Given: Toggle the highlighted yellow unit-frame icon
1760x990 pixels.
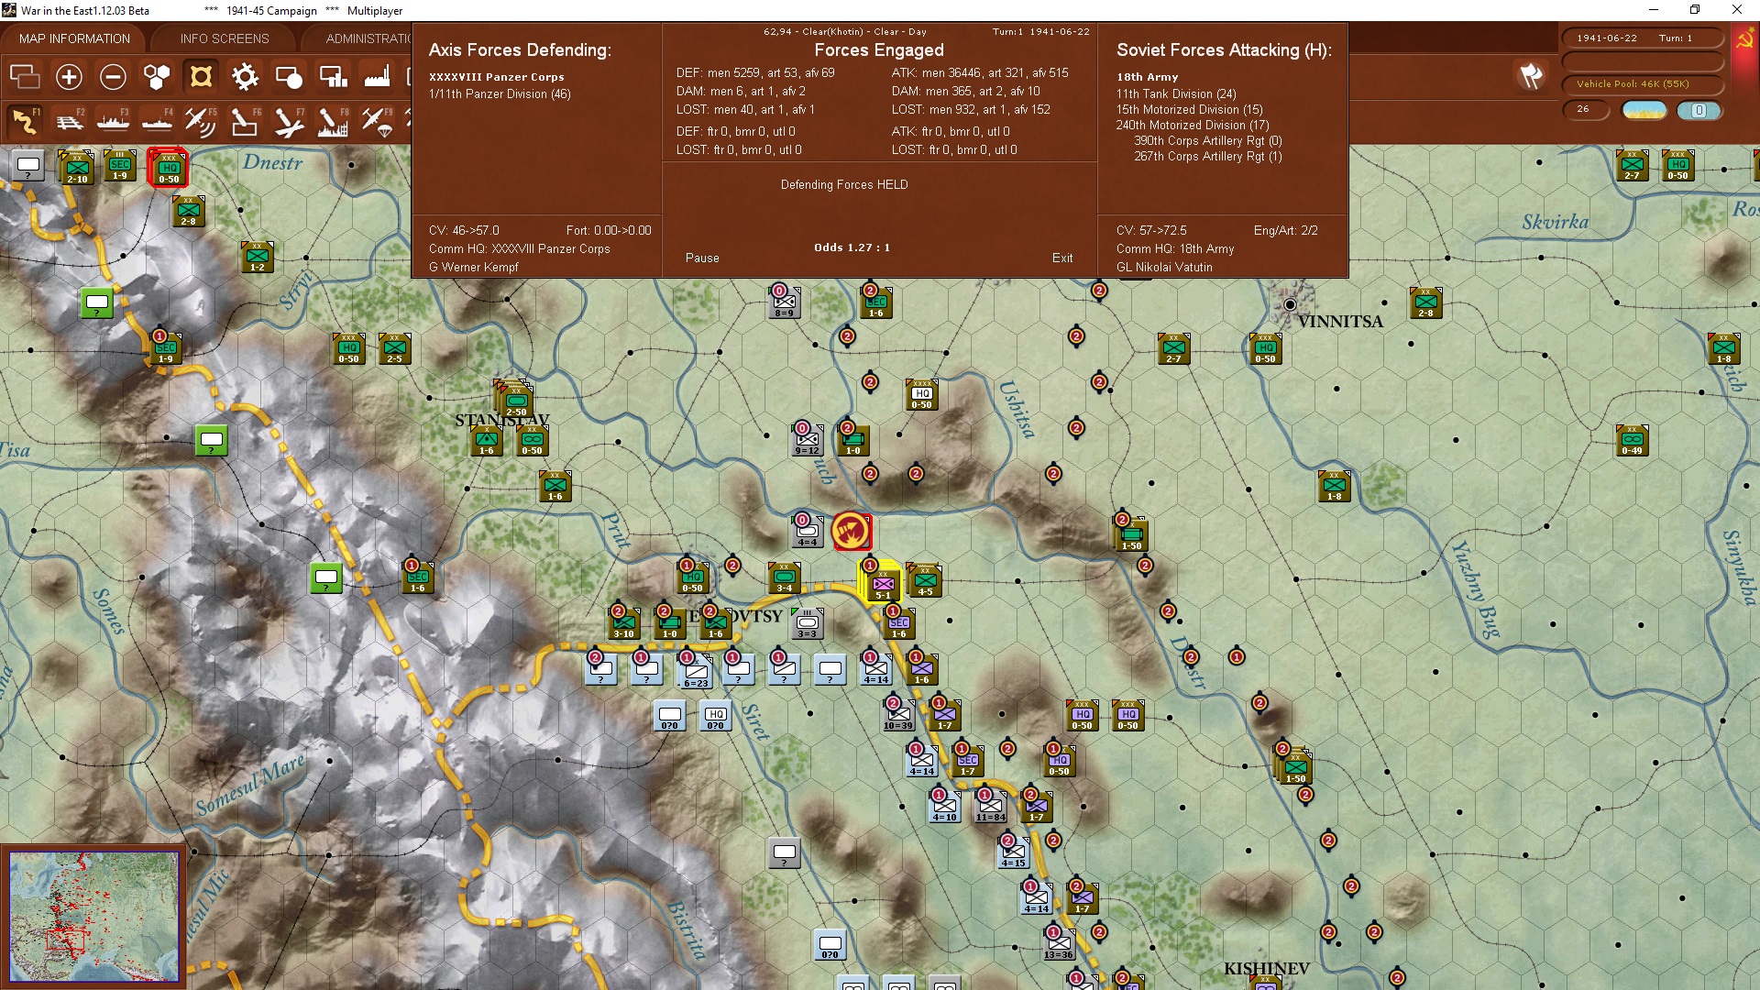Looking at the screenshot, I should pos(201,77).
